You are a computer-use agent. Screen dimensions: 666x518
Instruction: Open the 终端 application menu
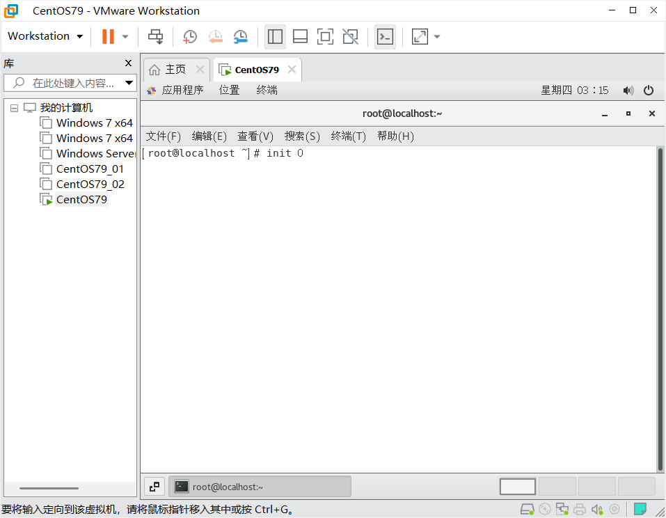click(267, 90)
